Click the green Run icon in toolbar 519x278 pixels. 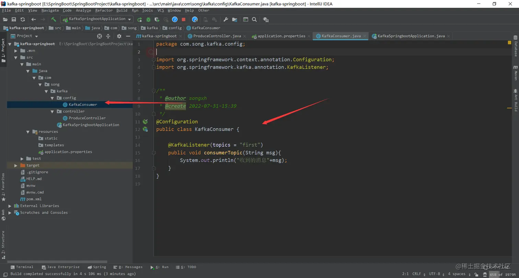coord(140,20)
